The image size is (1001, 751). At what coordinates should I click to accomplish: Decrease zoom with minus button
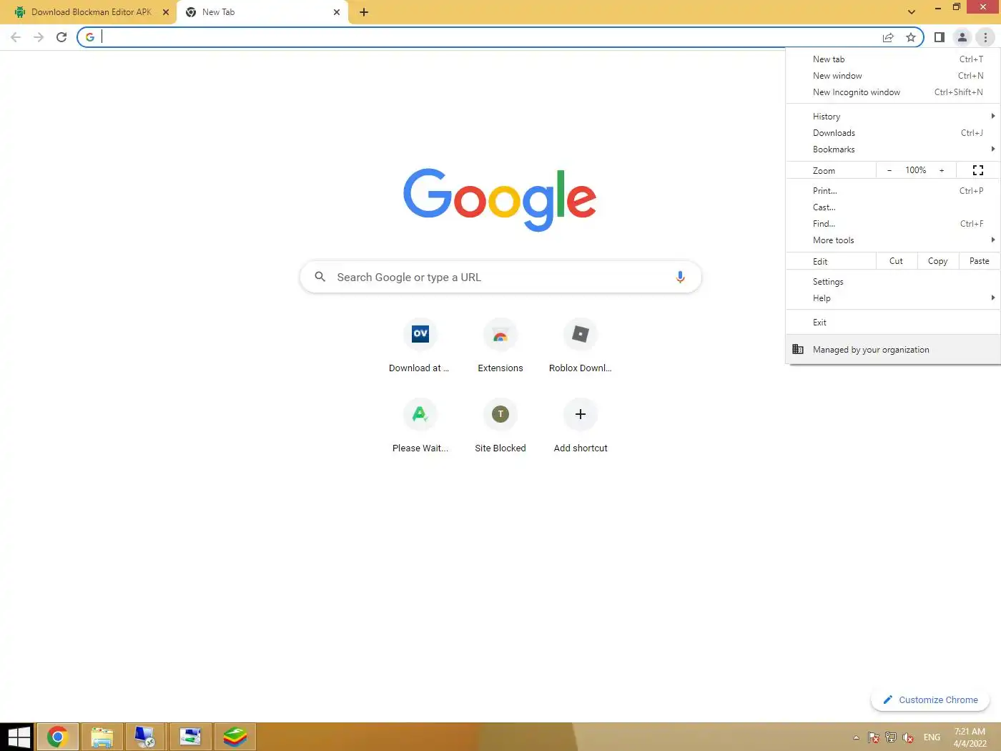[889, 170]
